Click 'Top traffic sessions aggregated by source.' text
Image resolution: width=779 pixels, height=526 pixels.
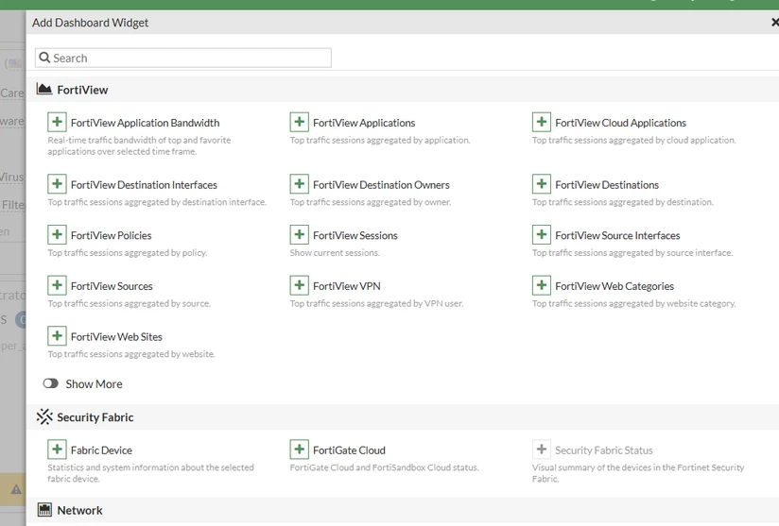click(x=130, y=303)
